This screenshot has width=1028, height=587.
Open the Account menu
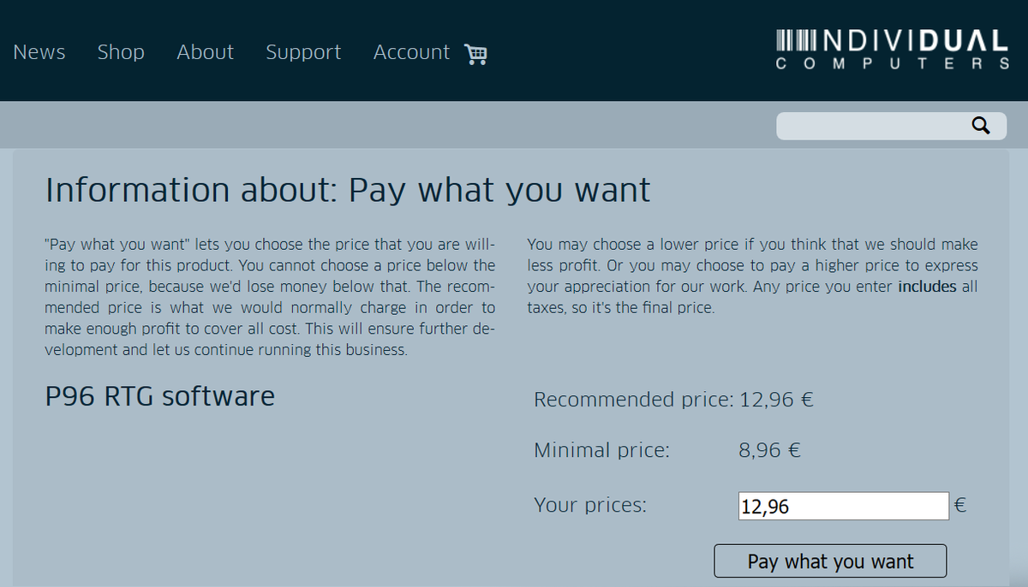pyautogui.click(x=411, y=52)
